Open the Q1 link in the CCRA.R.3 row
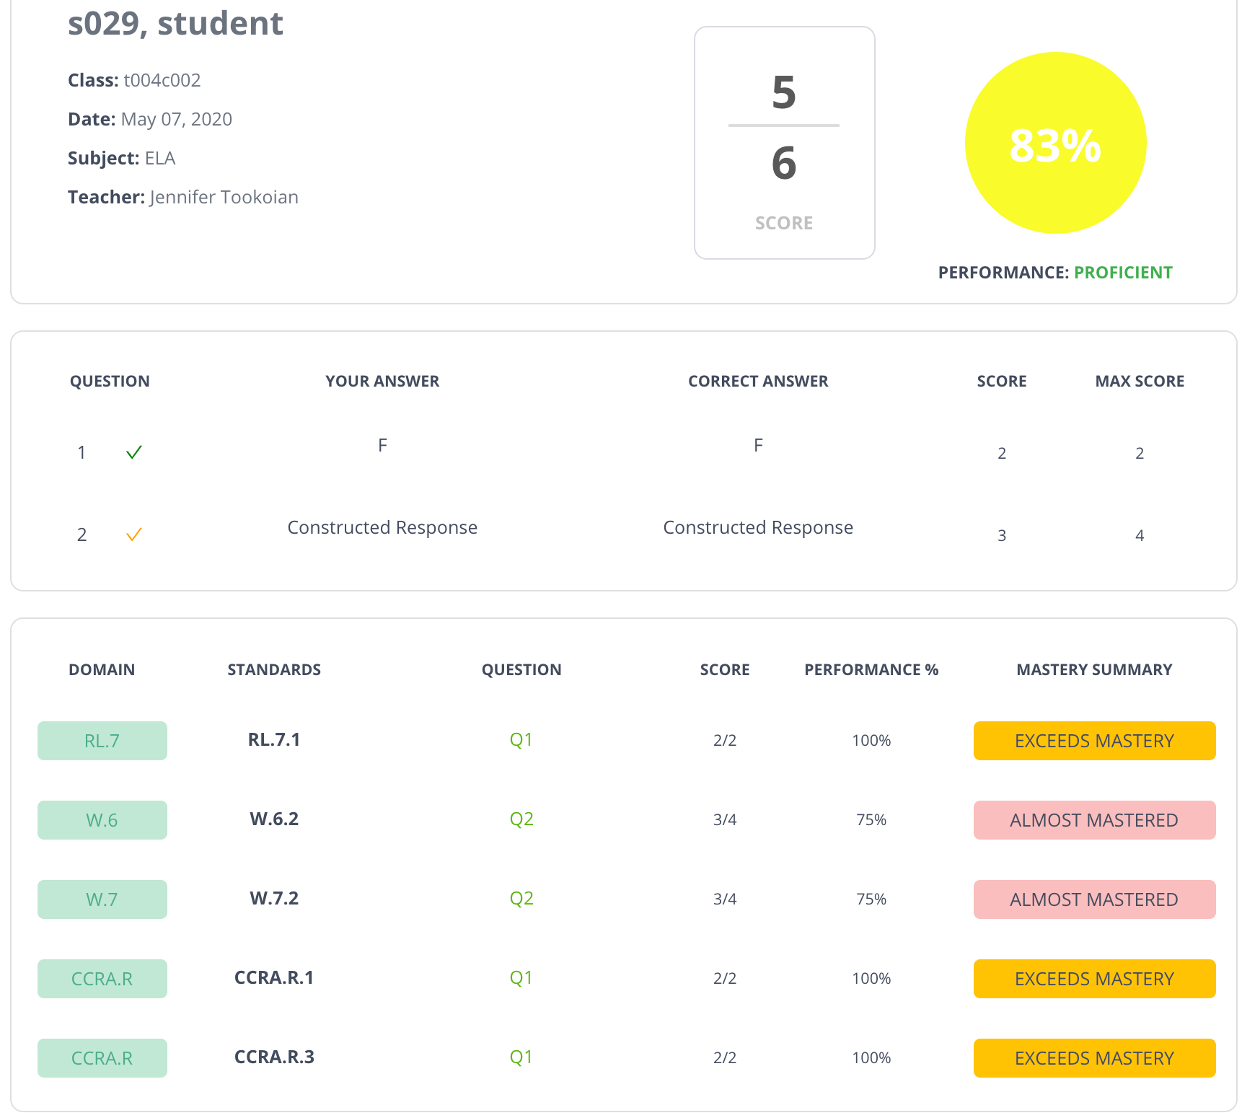Image resolution: width=1242 pixels, height=1118 pixels. [x=521, y=1057]
